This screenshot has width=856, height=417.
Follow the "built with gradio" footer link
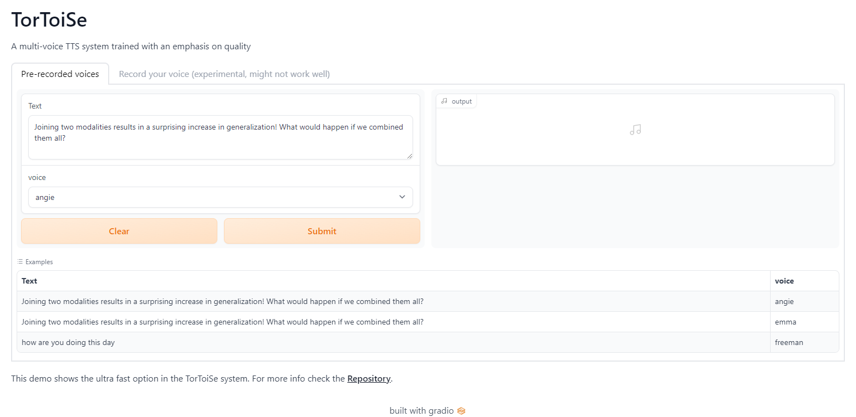[x=421, y=411]
